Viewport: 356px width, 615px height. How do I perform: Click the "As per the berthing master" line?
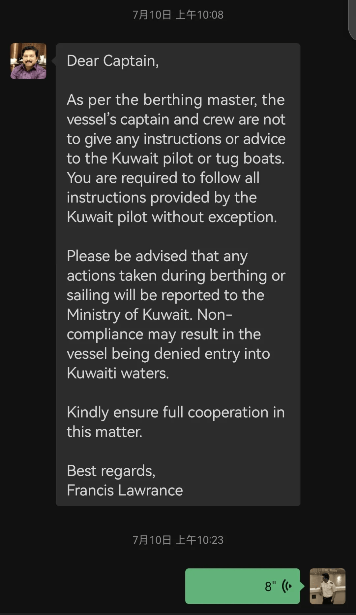click(x=175, y=100)
